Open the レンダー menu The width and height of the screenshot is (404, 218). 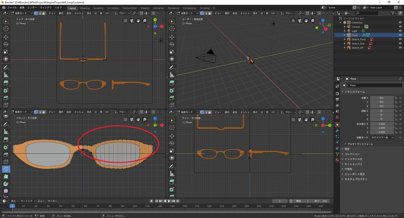[x=32, y=8]
